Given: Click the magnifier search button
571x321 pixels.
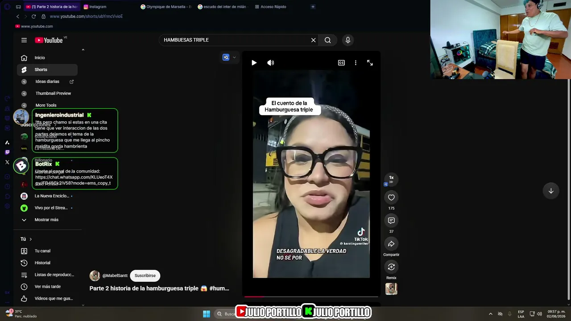Looking at the screenshot, I should tap(328, 40).
